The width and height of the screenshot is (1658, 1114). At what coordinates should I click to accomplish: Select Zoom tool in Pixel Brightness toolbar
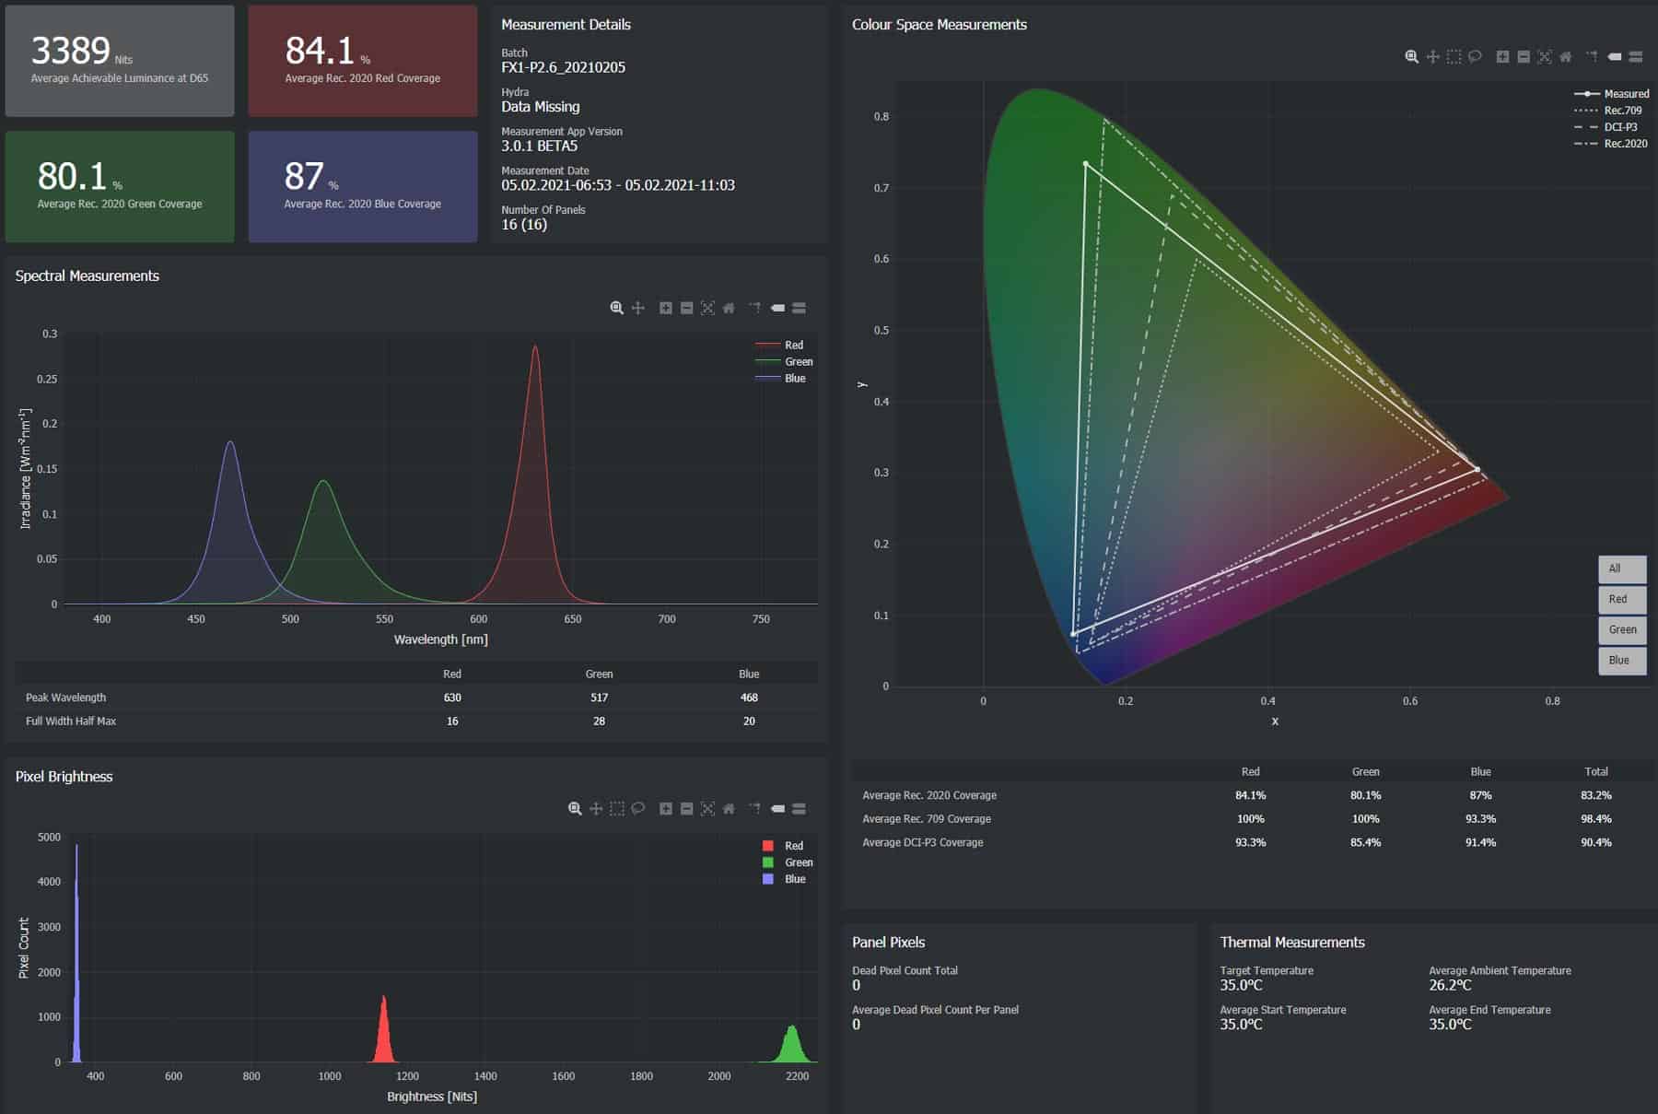click(x=575, y=808)
